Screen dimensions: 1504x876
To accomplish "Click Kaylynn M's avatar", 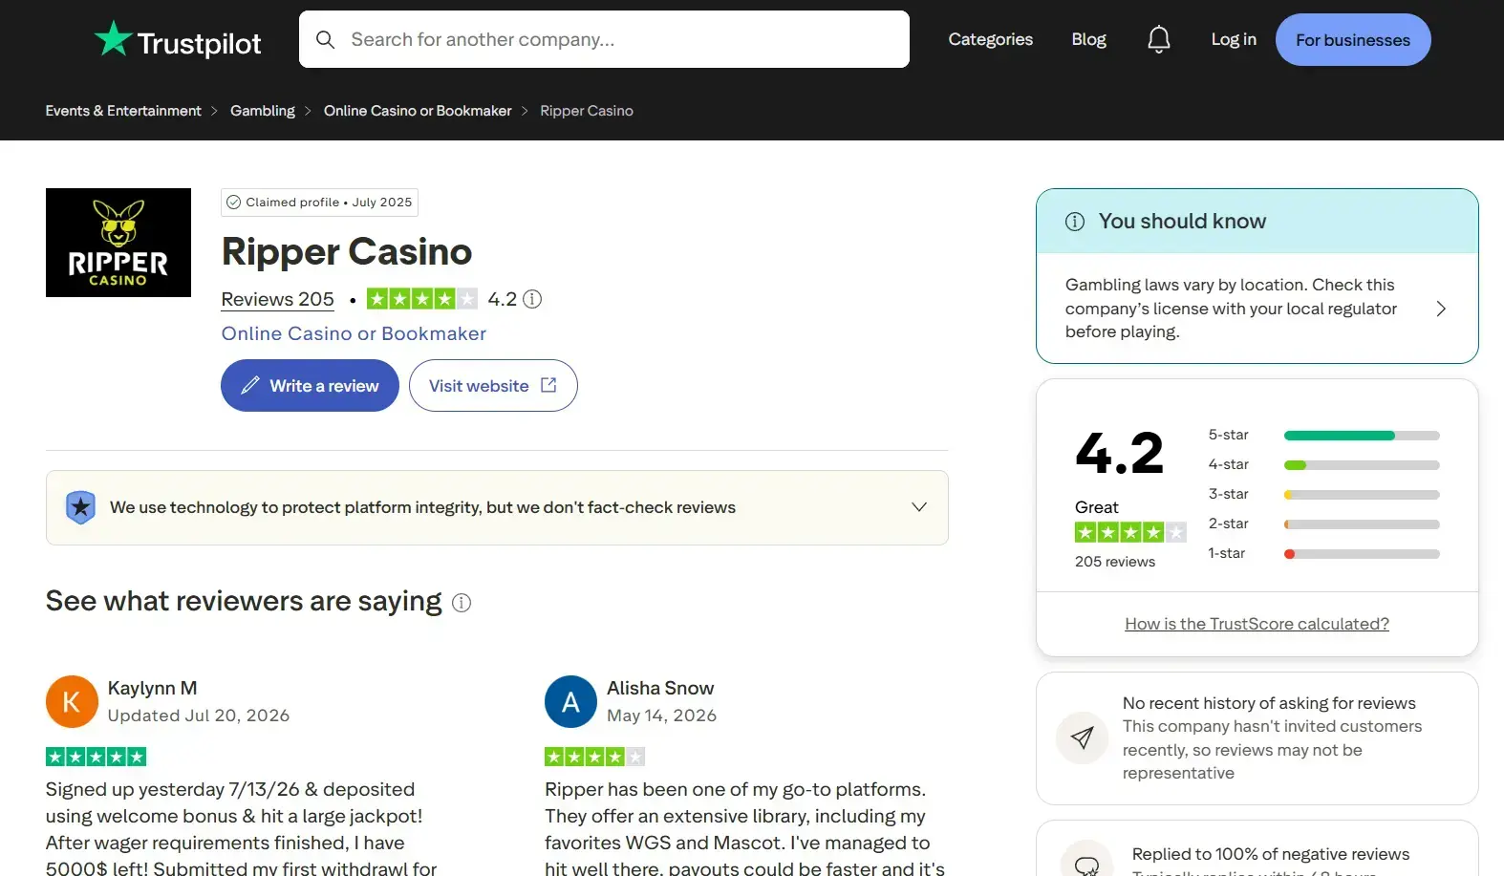I will click(72, 702).
